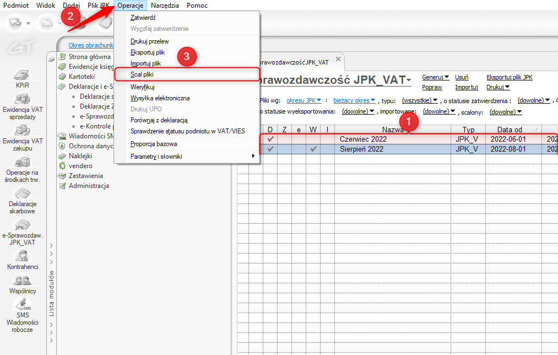Open bieżący okres filter dropdown
The height and width of the screenshot is (355, 558).
point(354,100)
